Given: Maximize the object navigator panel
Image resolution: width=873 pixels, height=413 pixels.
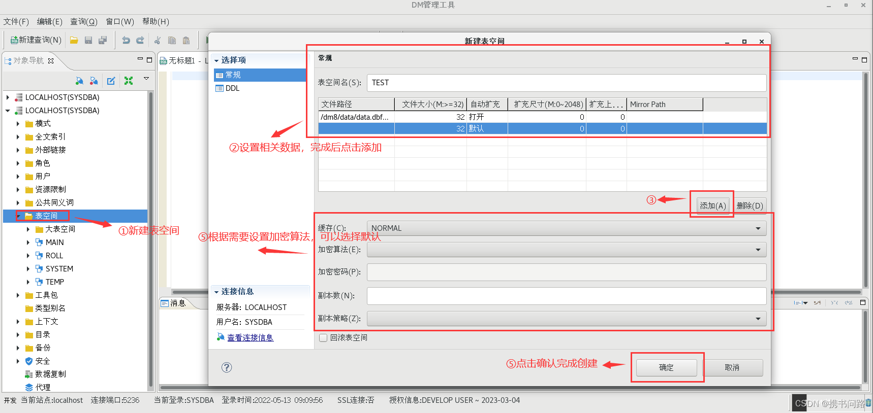Looking at the screenshot, I should point(149,60).
